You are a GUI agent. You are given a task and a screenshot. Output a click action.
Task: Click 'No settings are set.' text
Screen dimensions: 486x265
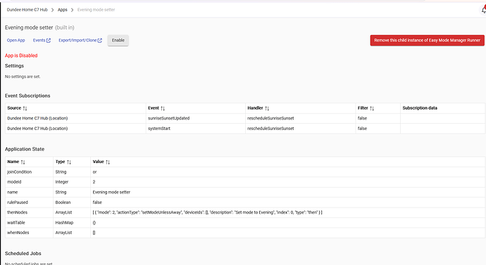tap(23, 77)
